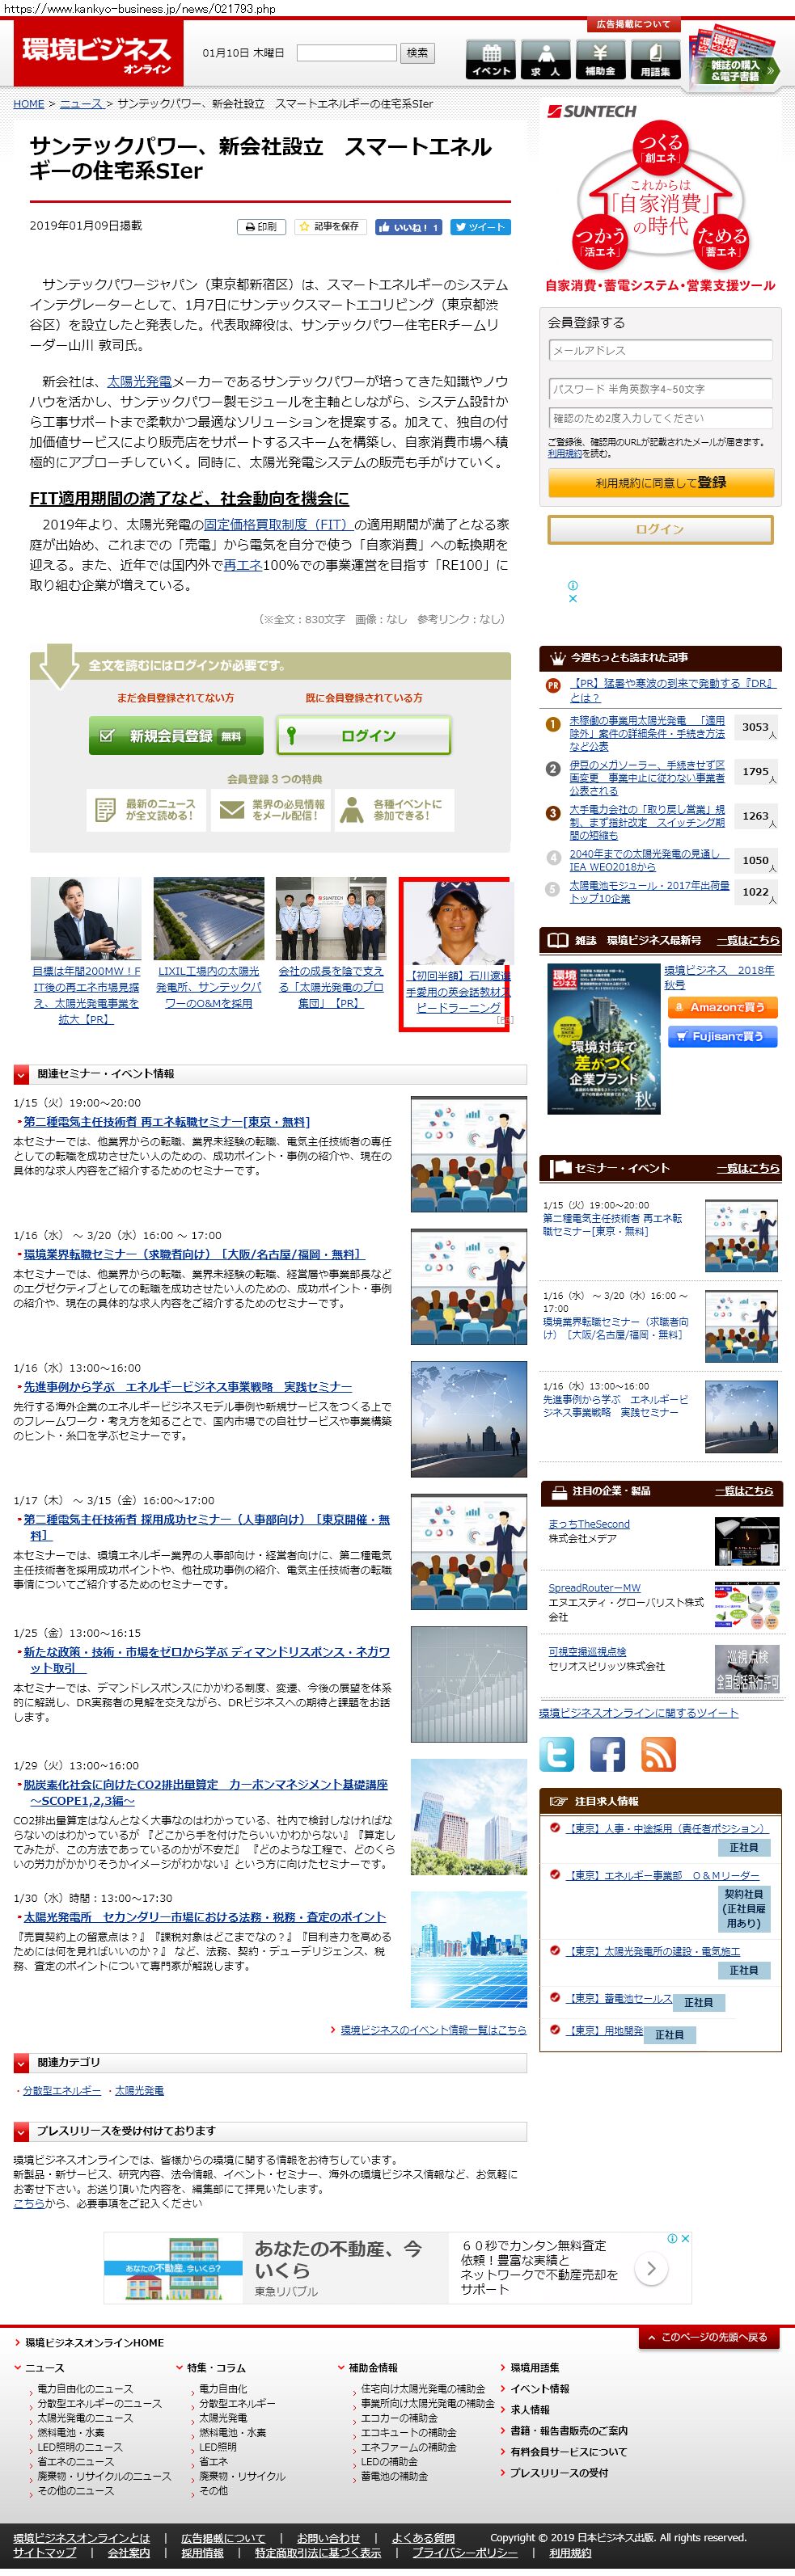Click the パスワード input field
Image resolution: width=795 pixels, height=2576 pixels.
point(660,389)
